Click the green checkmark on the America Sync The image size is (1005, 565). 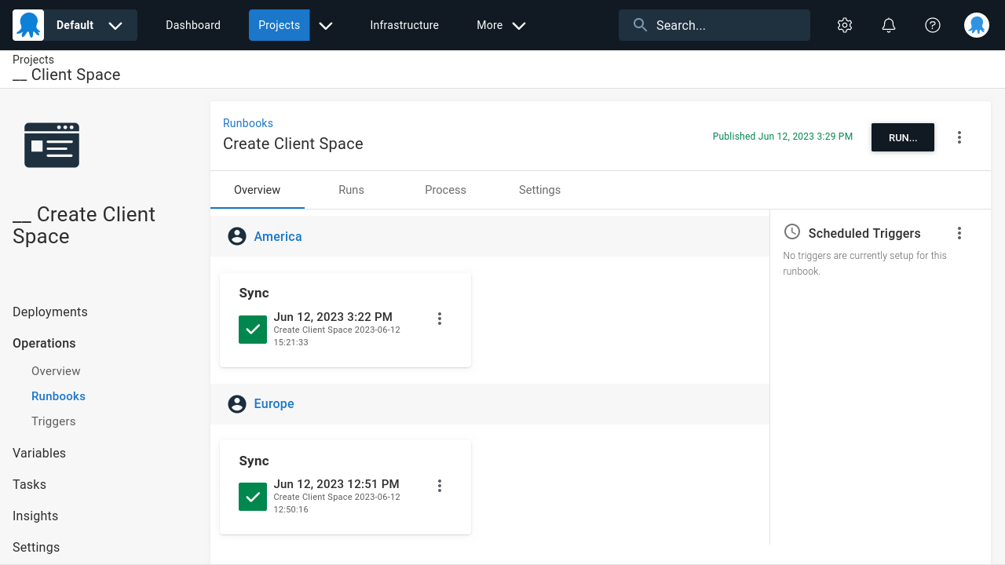tap(252, 329)
